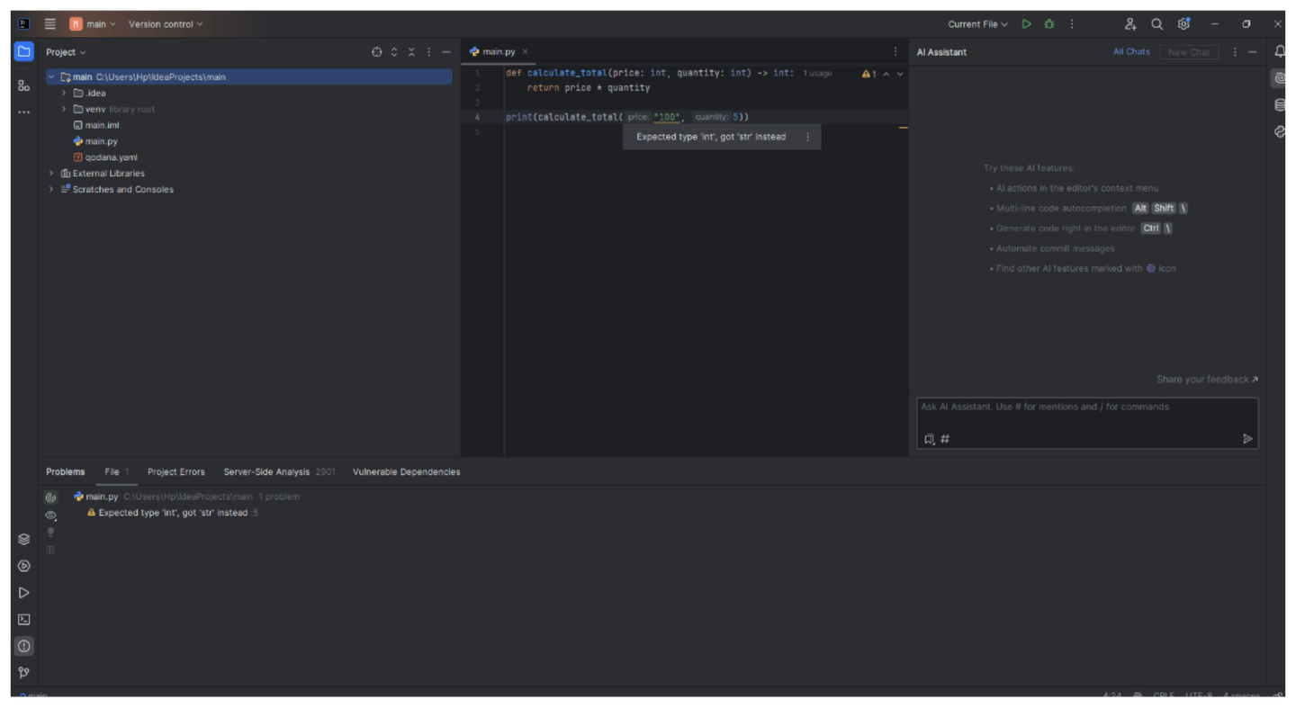Click attach snippet icon in AI prompt
1296x708 pixels.
click(x=929, y=439)
